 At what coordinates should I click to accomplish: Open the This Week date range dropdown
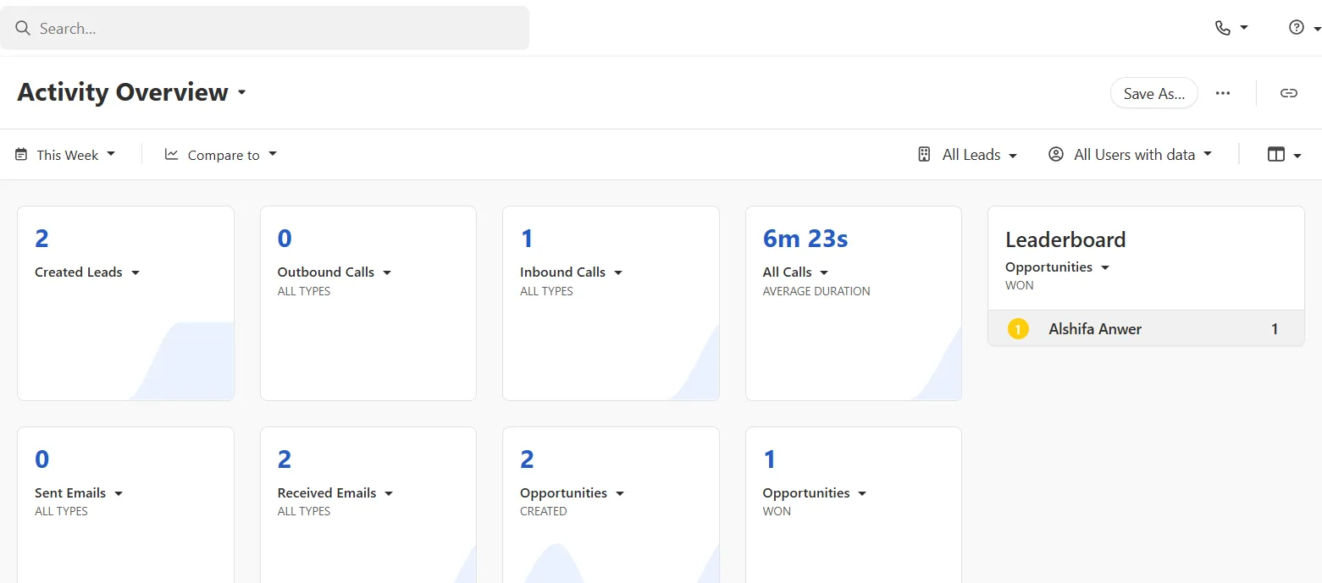tap(76, 155)
